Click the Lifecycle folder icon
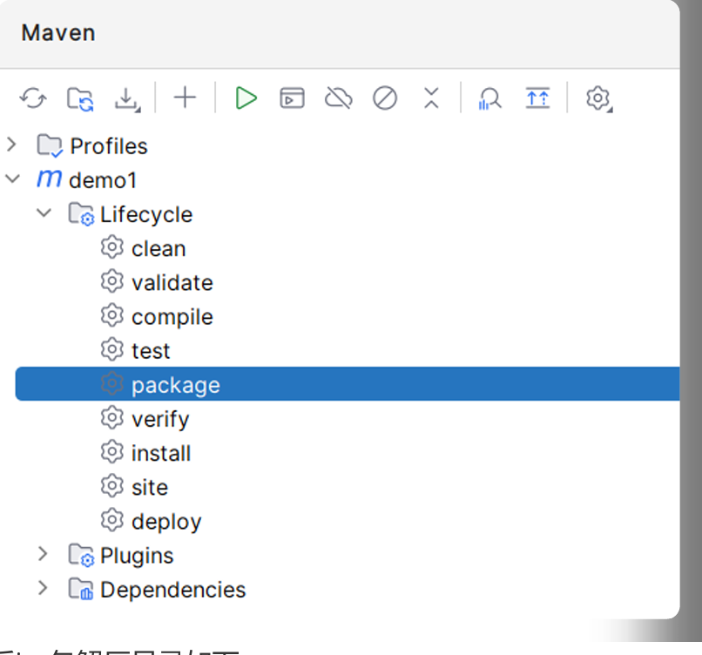 pos(81,214)
